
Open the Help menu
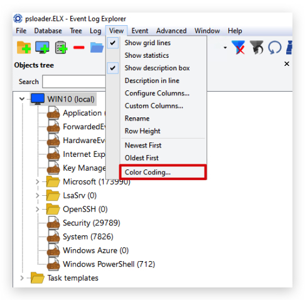235,31
